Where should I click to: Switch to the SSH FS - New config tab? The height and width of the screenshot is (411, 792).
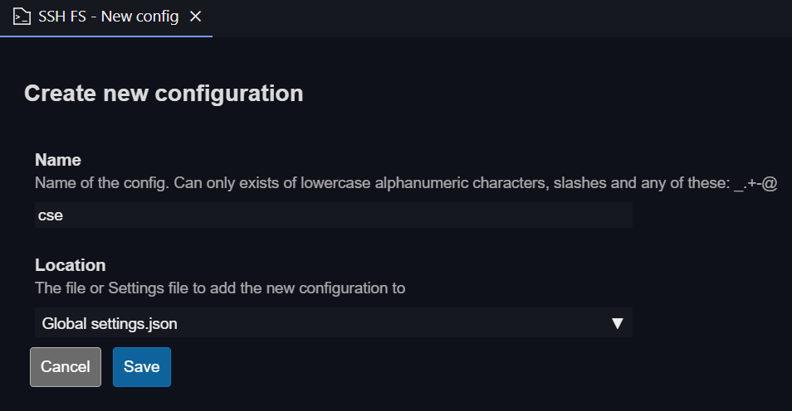pos(108,17)
